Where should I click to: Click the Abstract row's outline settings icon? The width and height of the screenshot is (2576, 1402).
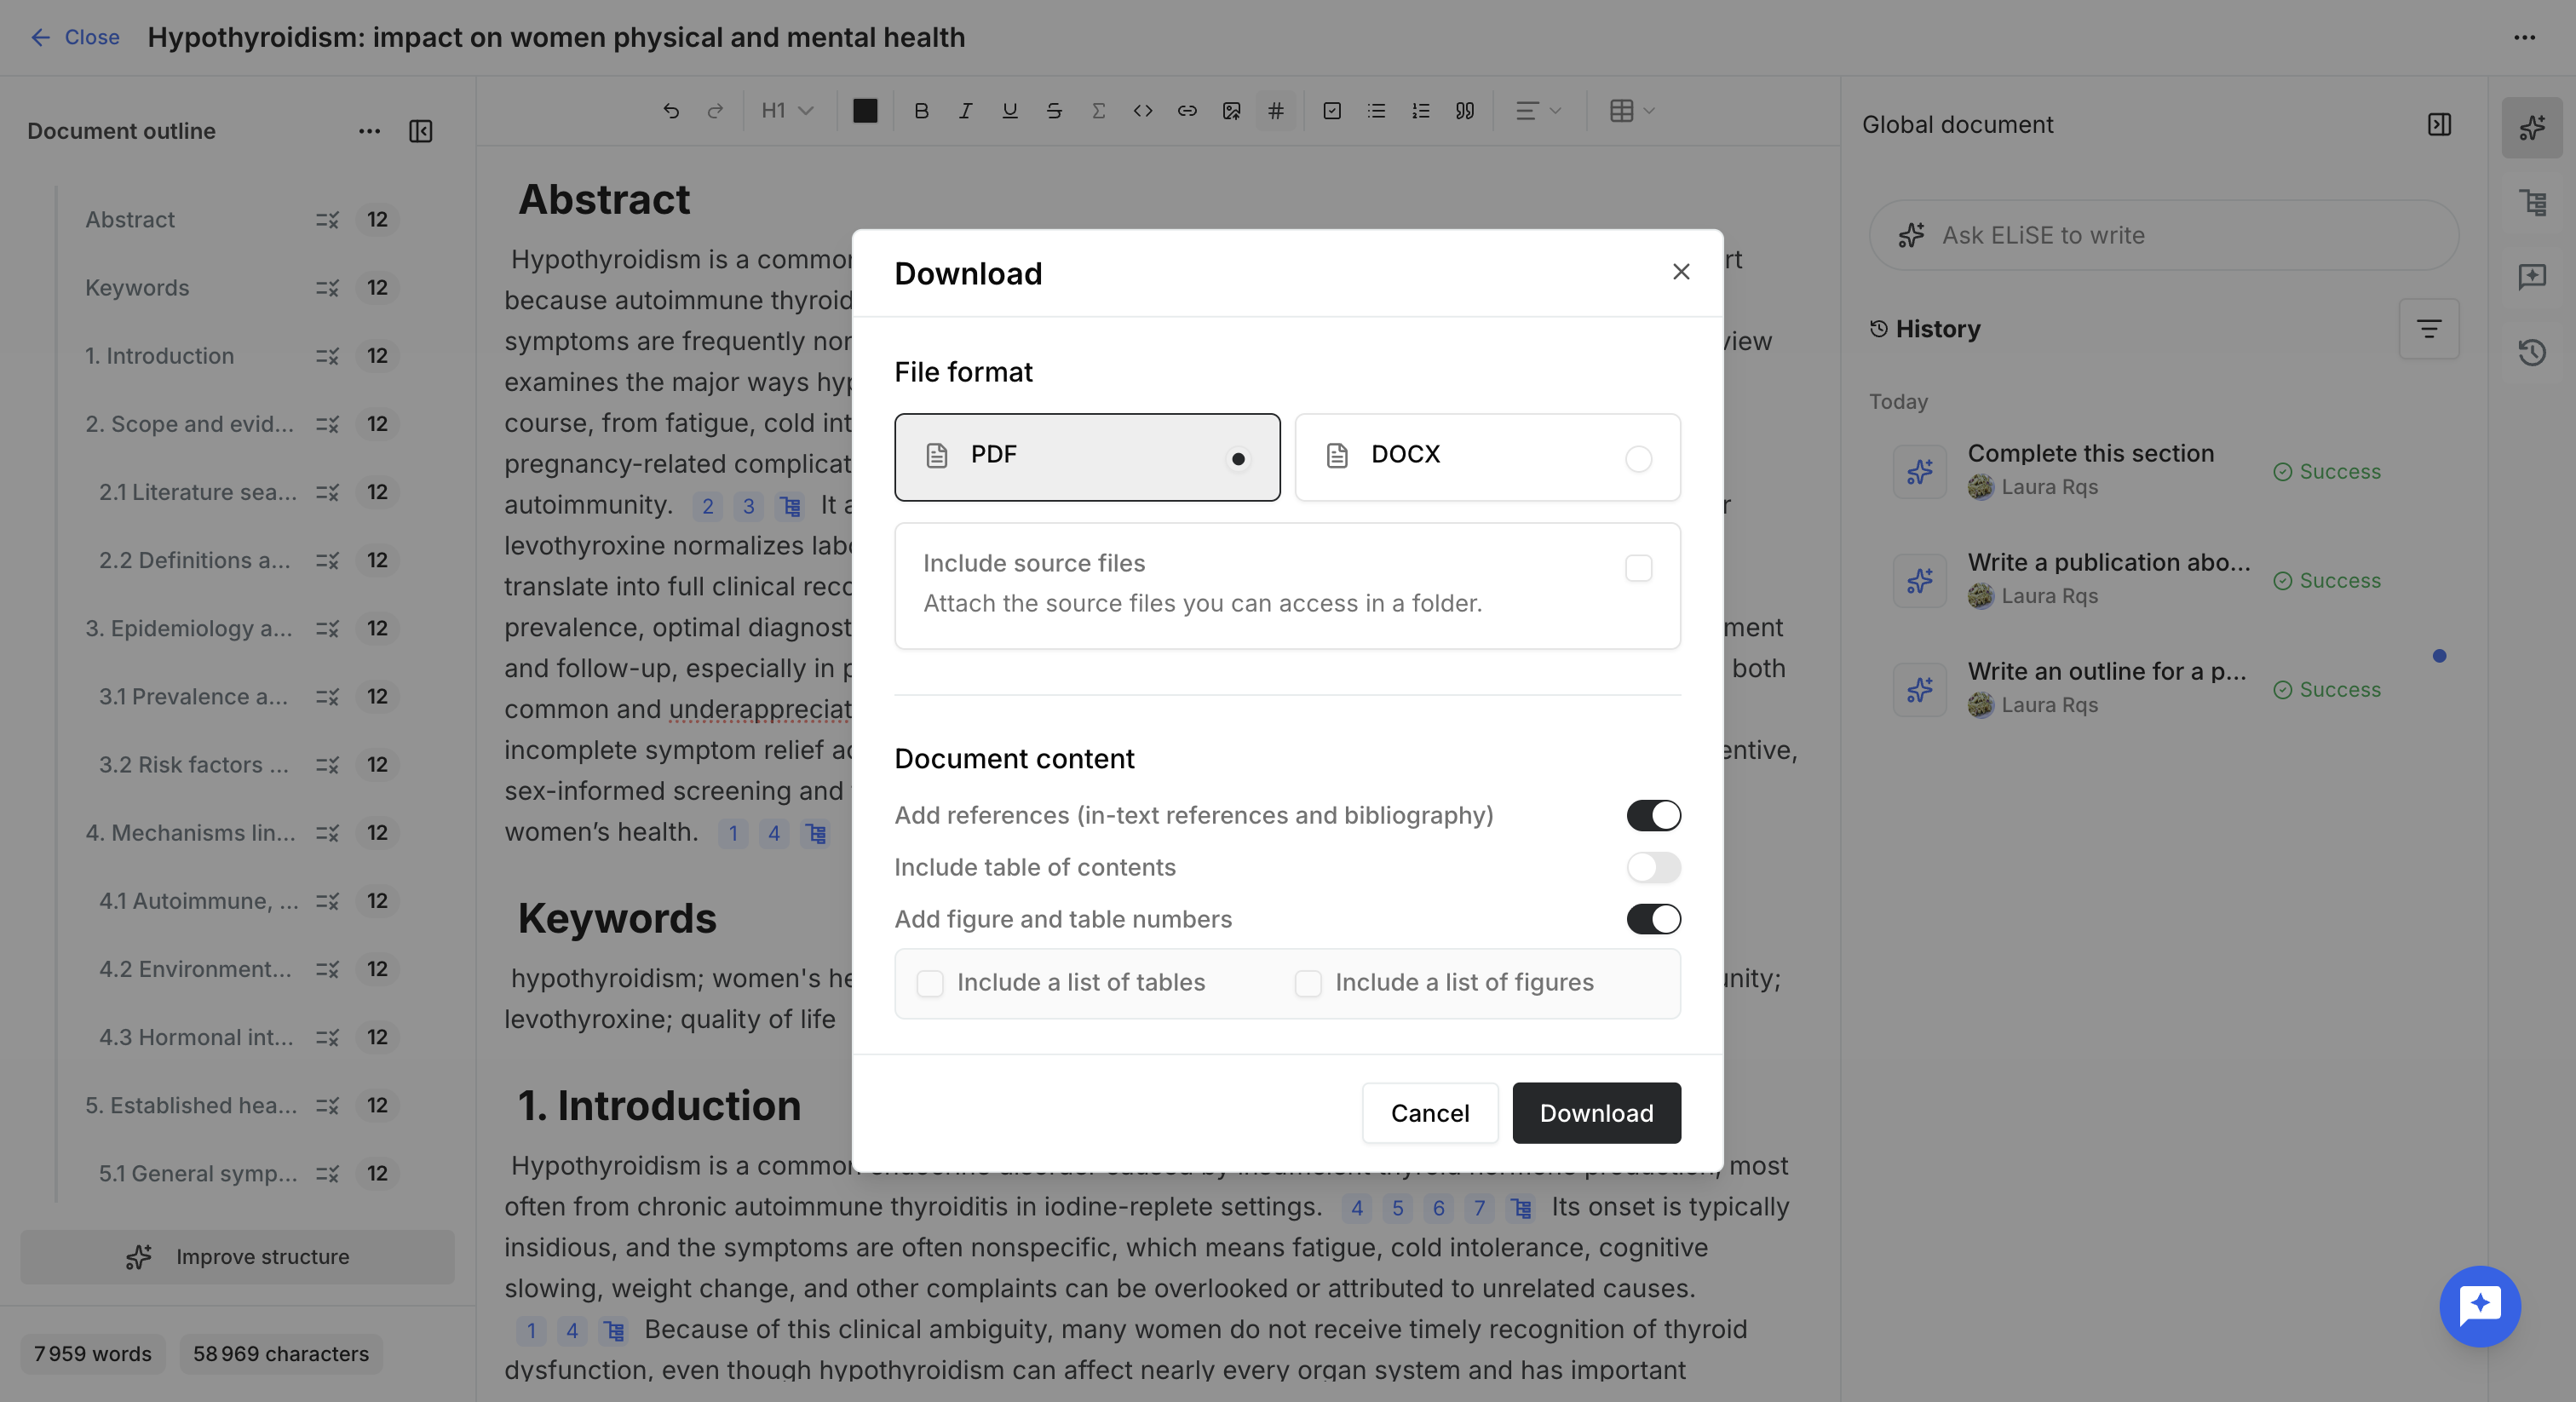(327, 220)
